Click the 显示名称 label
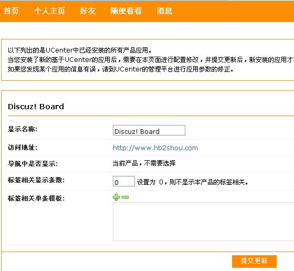 coord(23,129)
